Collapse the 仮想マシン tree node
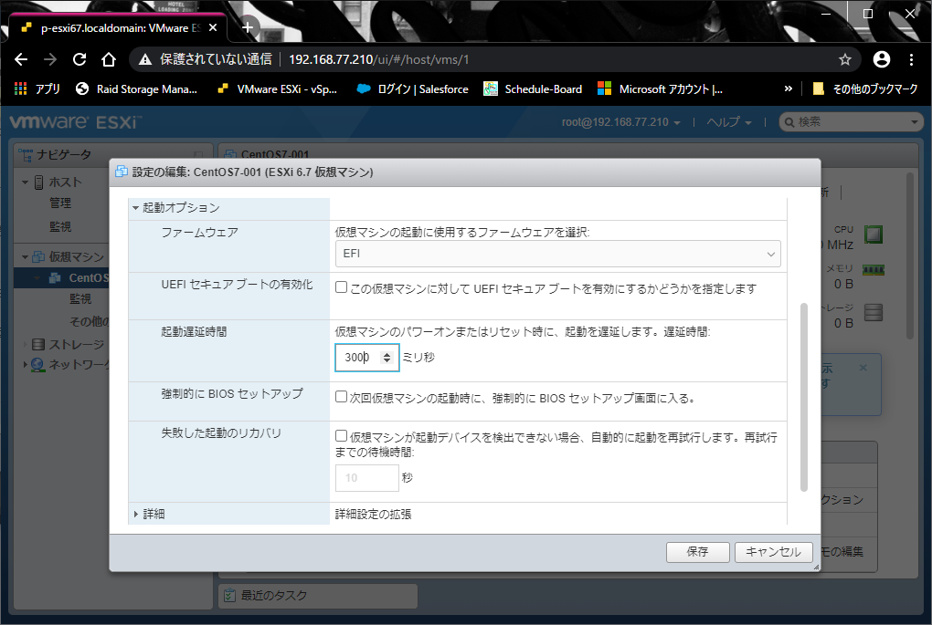932x625 pixels. coord(25,257)
